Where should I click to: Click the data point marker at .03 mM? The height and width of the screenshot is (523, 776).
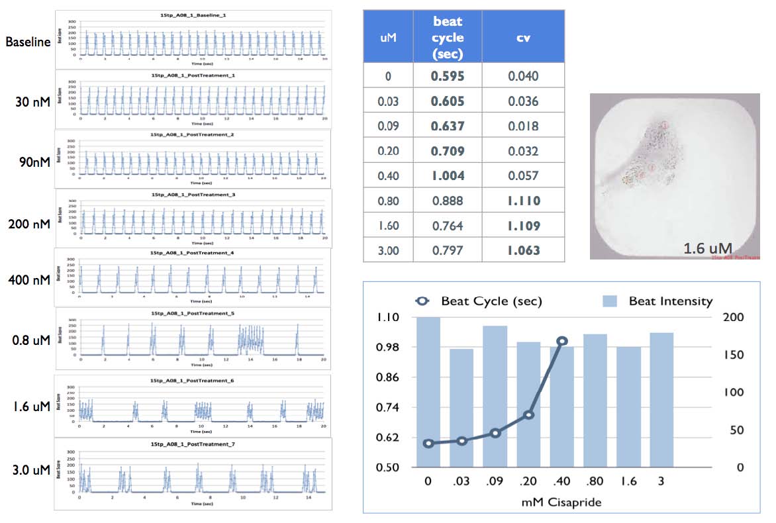[461, 440]
